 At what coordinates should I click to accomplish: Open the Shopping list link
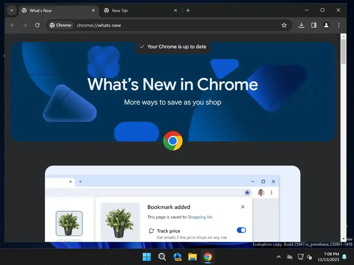tap(200, 217)
